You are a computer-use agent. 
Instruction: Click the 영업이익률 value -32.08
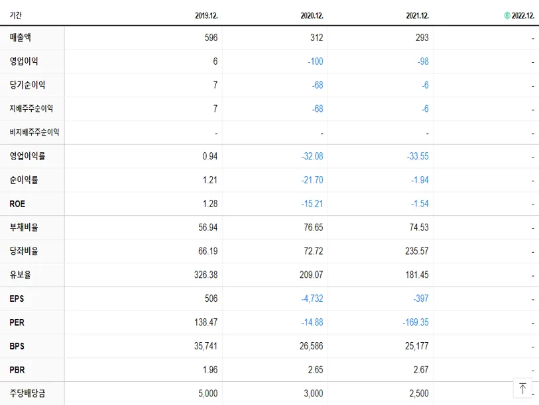tap(312, 156)
